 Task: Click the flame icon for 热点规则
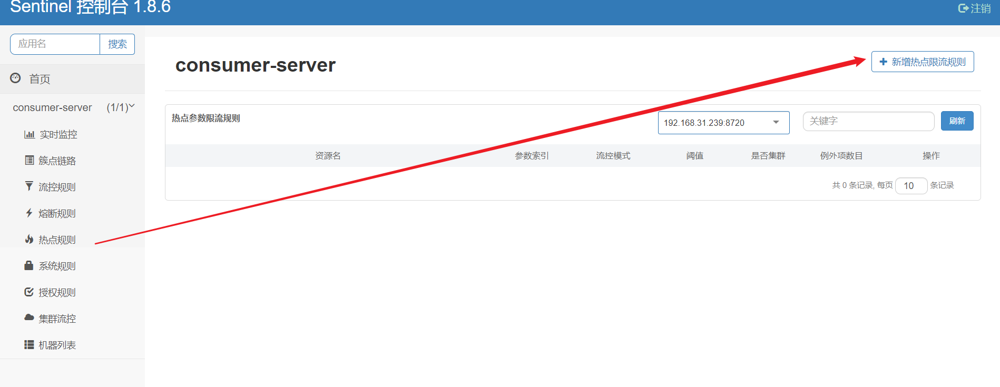pyautogui.click(x=29, y=239)
